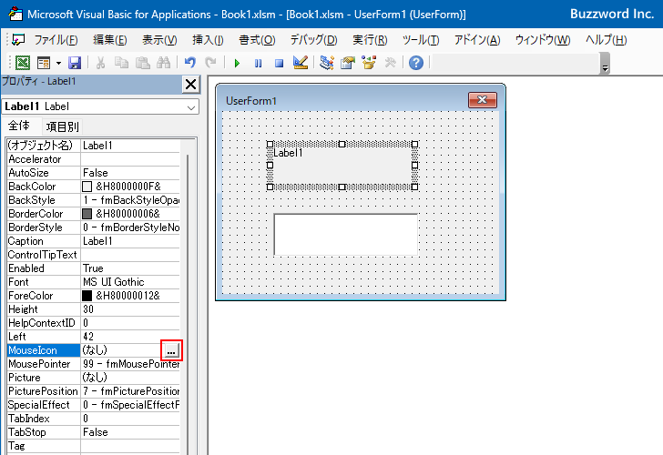
Task: Switch to the 全体 properties tab
Action: tap(18, 126)
